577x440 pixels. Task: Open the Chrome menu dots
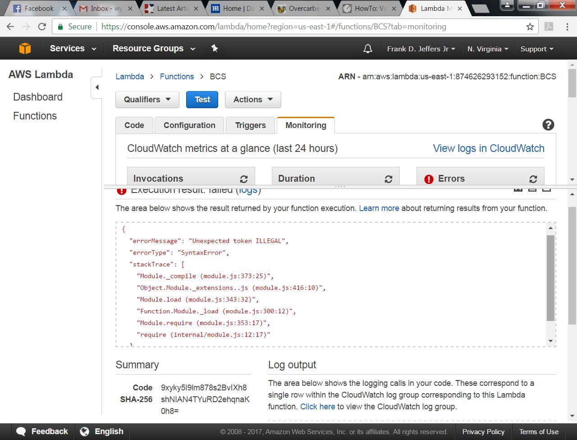click(x=567, y=27)
